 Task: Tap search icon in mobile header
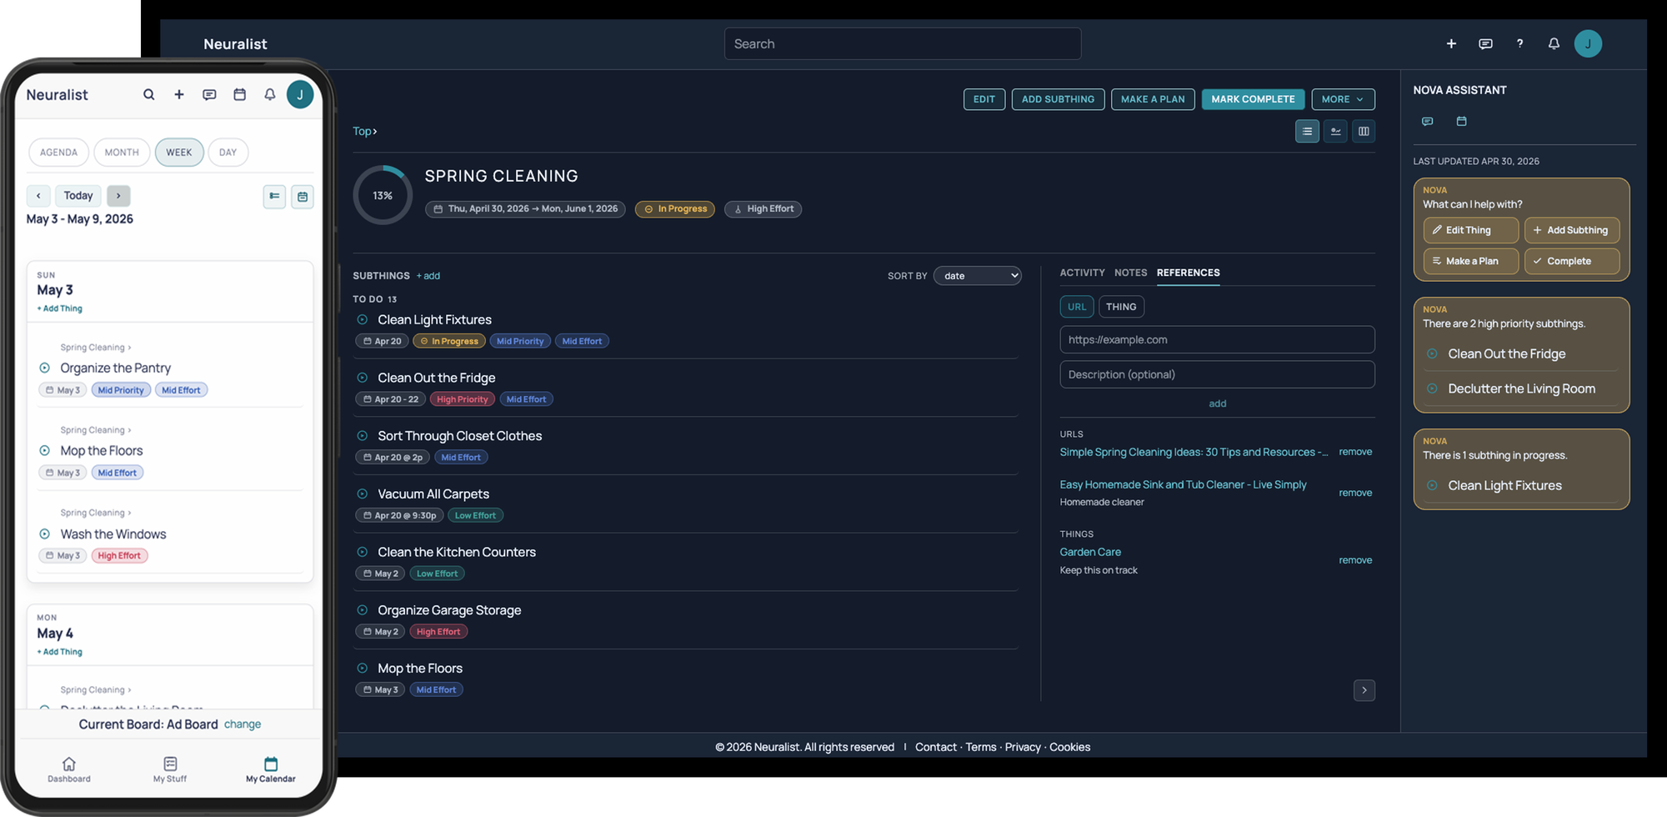[x=149, y=94]
